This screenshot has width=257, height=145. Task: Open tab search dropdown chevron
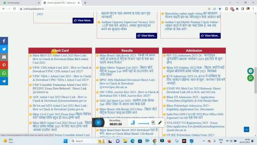point(230,3)
